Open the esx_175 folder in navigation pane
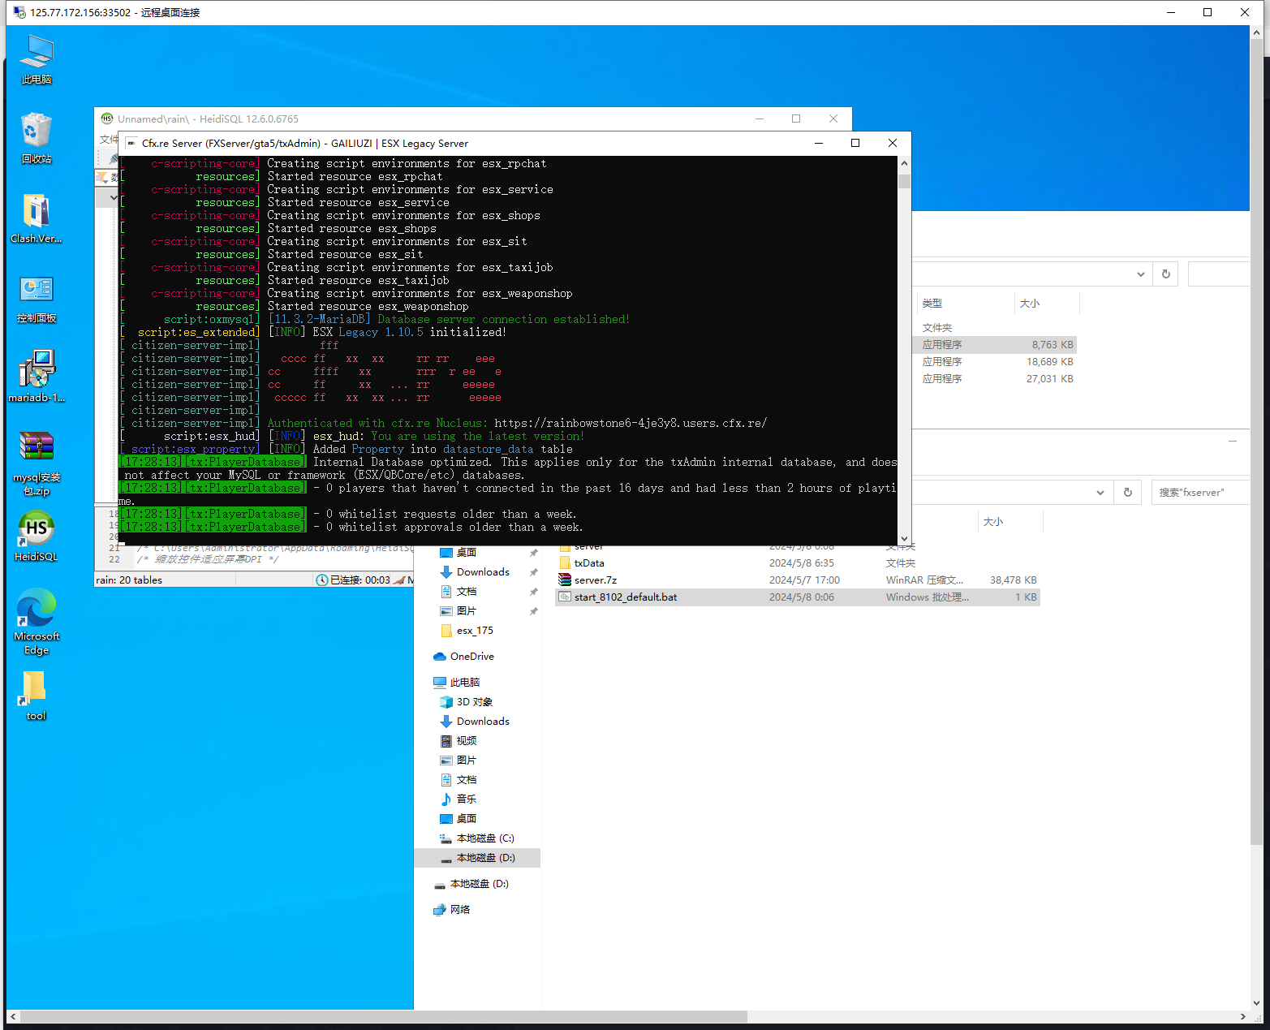 click(x=475, y=630)
